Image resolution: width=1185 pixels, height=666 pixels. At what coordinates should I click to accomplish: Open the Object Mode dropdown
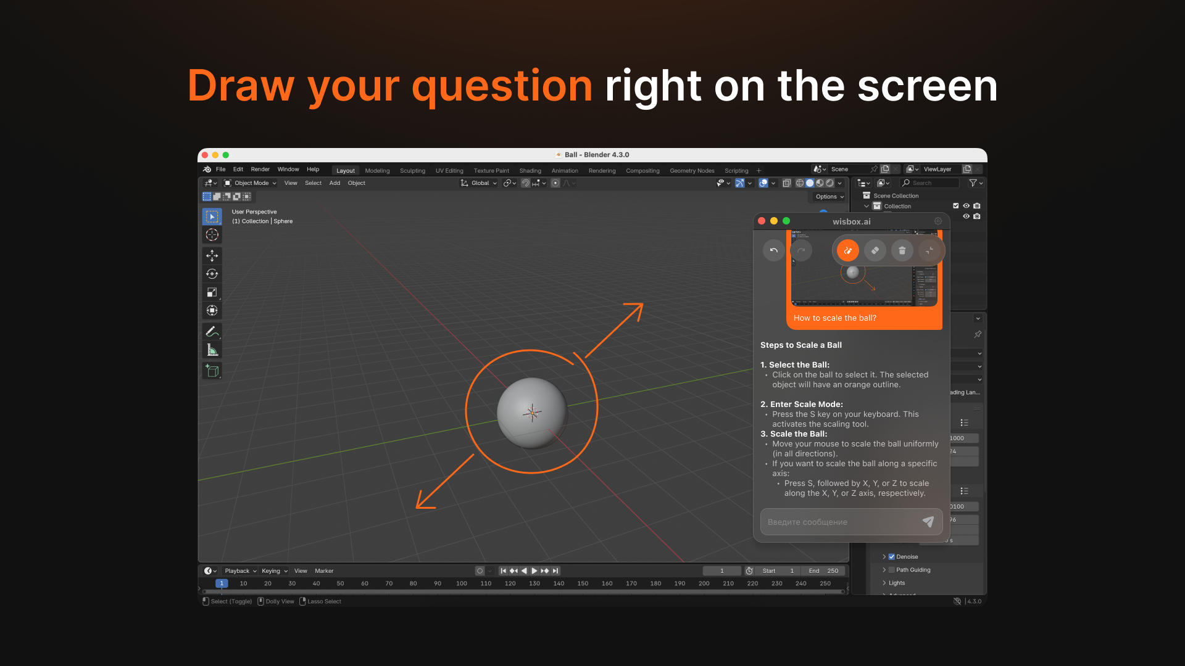click(251, 183)
